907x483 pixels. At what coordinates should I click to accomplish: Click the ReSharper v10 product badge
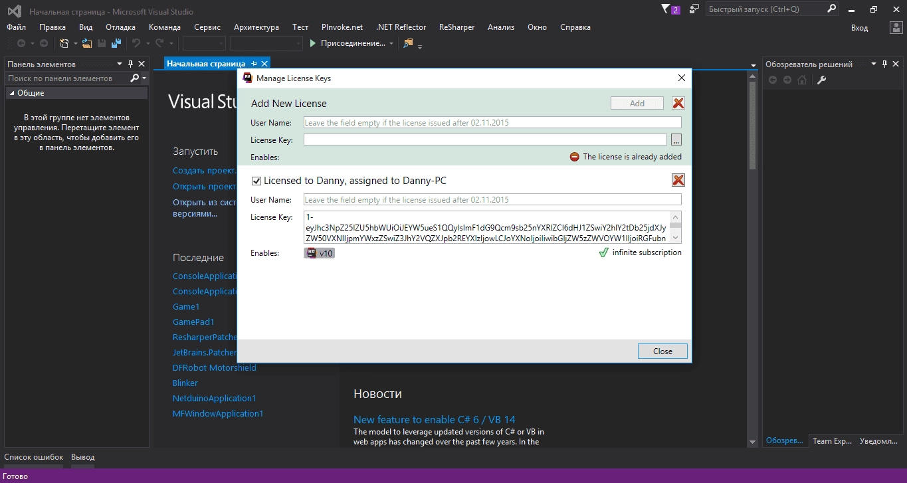point(320,253)
